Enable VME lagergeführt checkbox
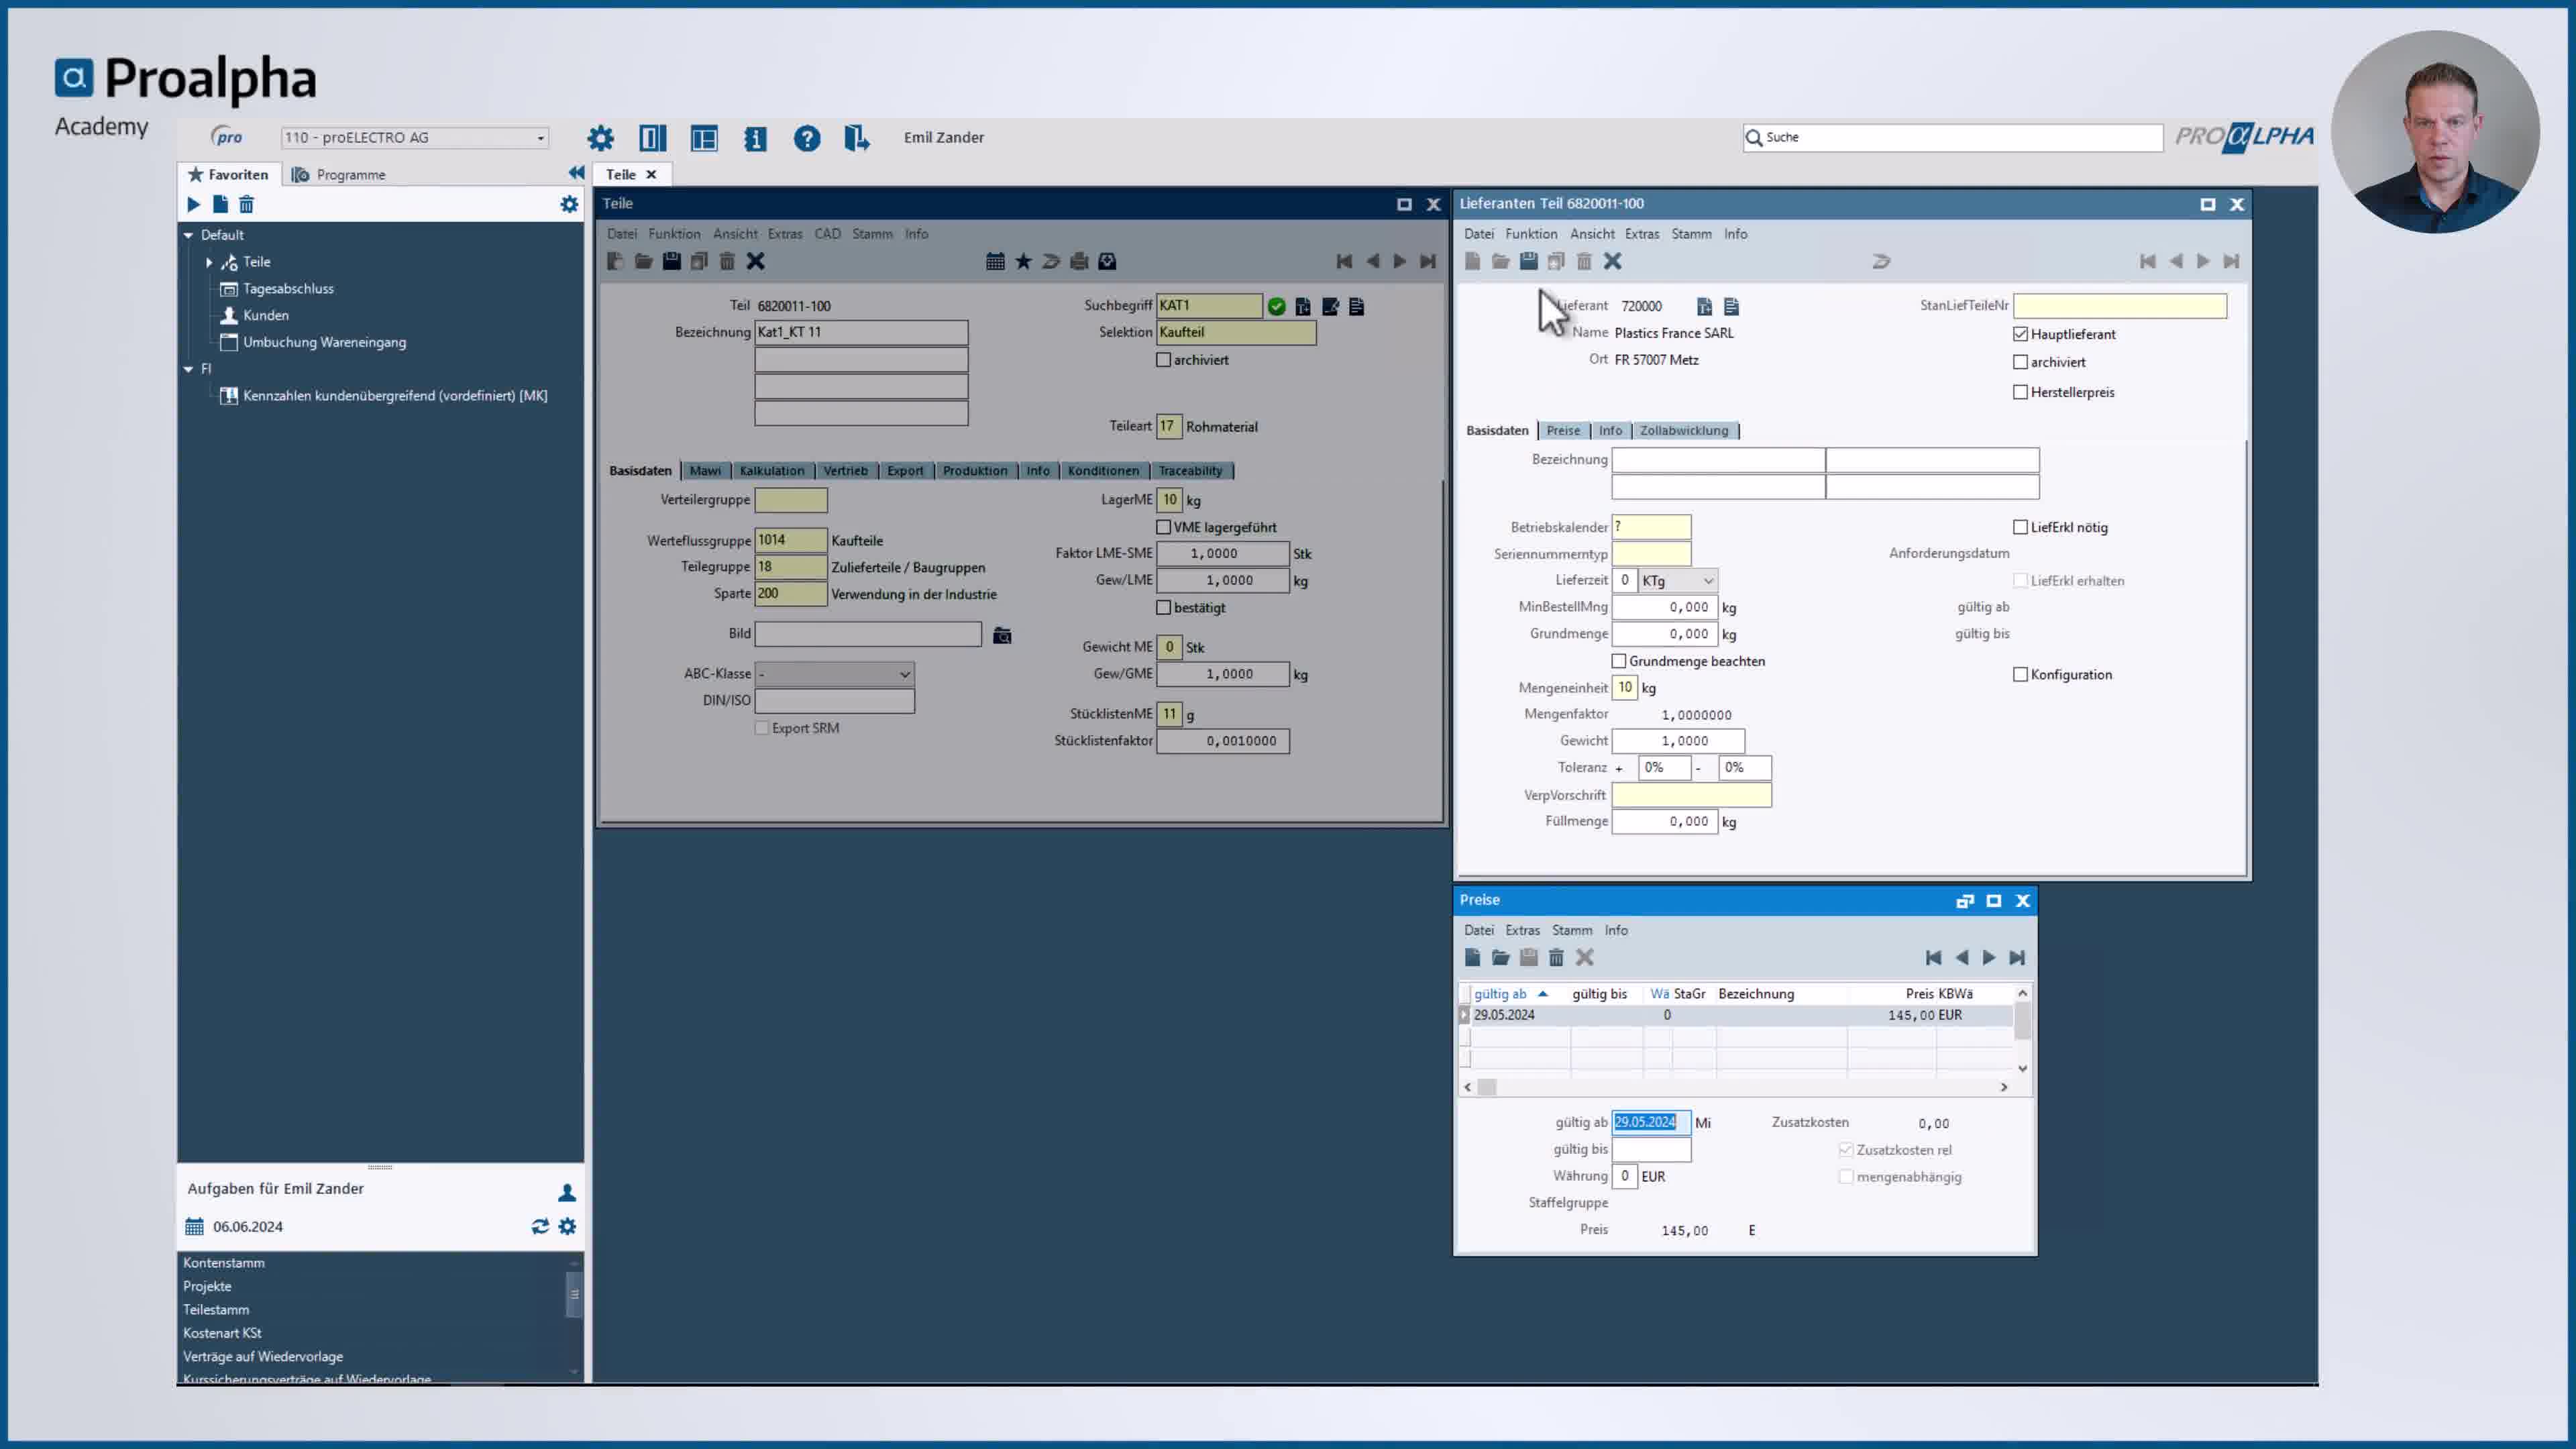 [1163, 527]
